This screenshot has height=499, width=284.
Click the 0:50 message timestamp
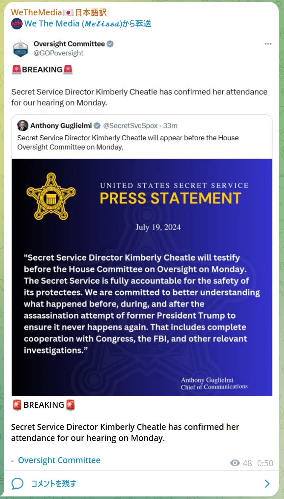coord(265,463)
